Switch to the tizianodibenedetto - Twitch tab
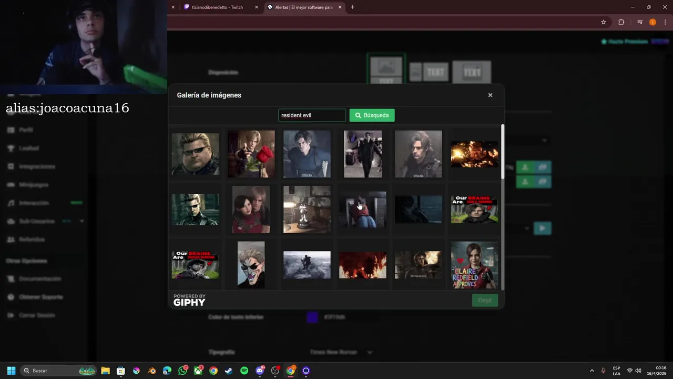The width and height of the screenshot is (673, 379). [x=217, y=7]
